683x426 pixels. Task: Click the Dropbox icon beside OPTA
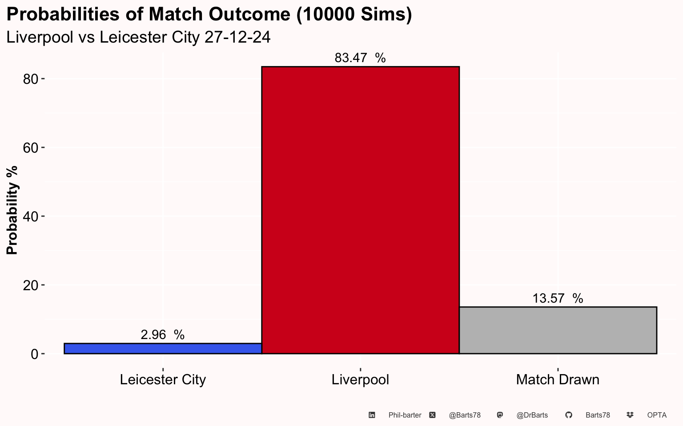(630, 415)
